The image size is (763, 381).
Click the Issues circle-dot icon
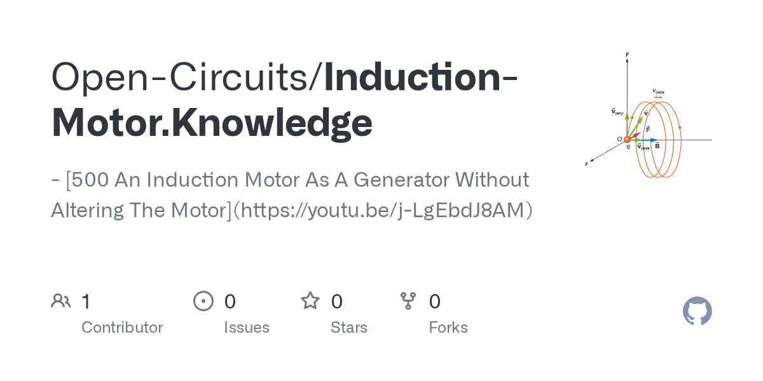(203, 301)
